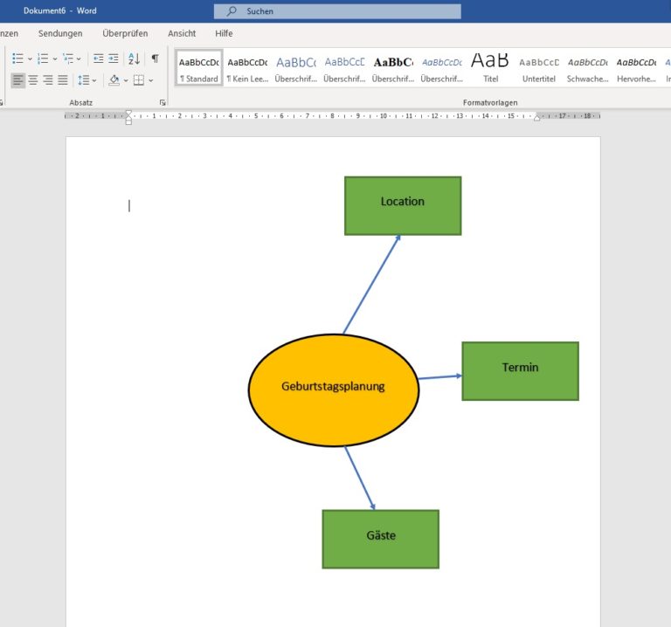Click the A-Z sort icon
The image size is (671, 627).
point(134,59)
